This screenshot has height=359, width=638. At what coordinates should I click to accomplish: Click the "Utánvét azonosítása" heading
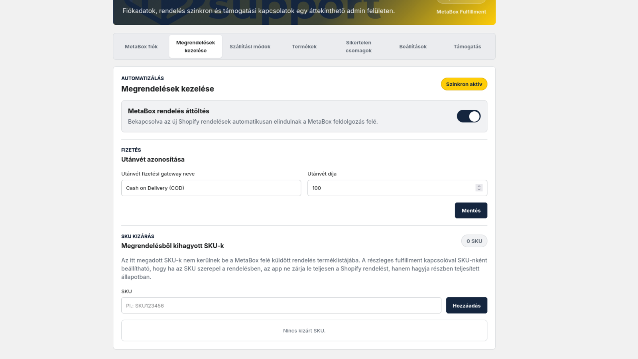[x=153, y=160]
